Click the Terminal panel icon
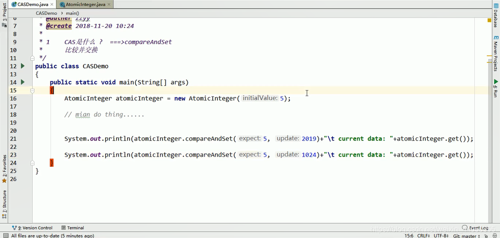500x238 pixels. tap(63, 228)
